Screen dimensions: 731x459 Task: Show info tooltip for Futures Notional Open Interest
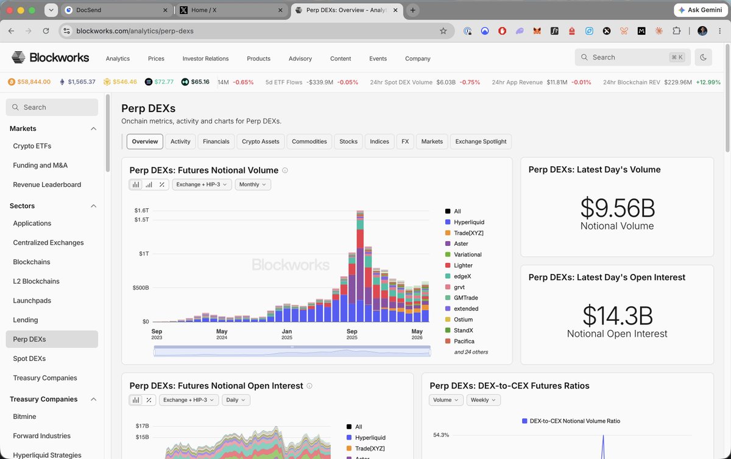(309, 386)
